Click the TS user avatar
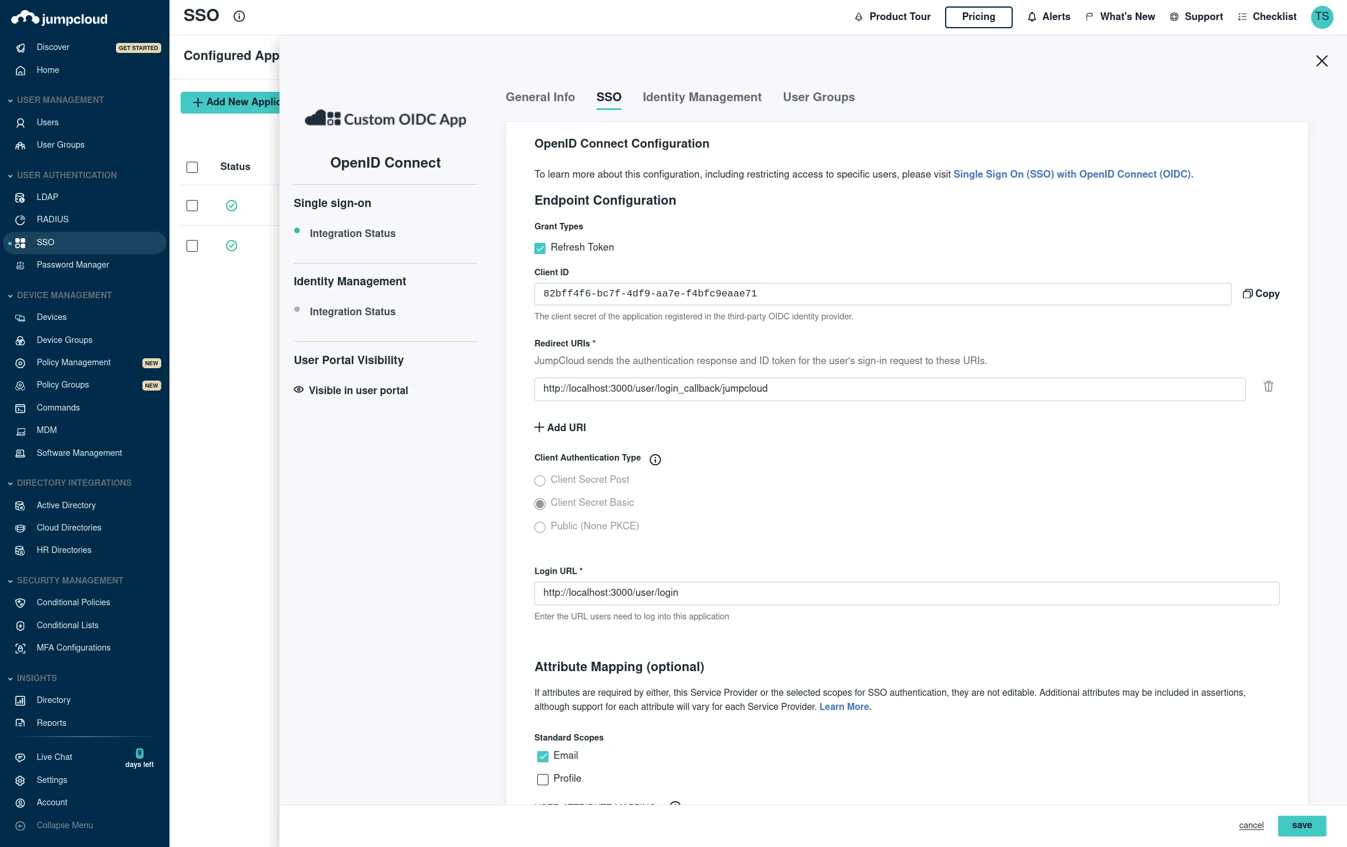 [x=1322, y=16]
